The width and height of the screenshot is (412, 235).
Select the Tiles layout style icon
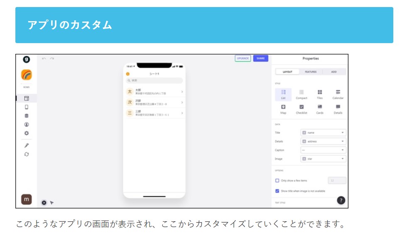(x=320, y=92)
